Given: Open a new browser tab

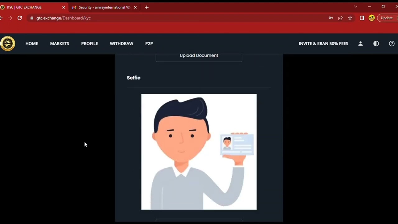Looking at the screenshot, I should point(147,7).
